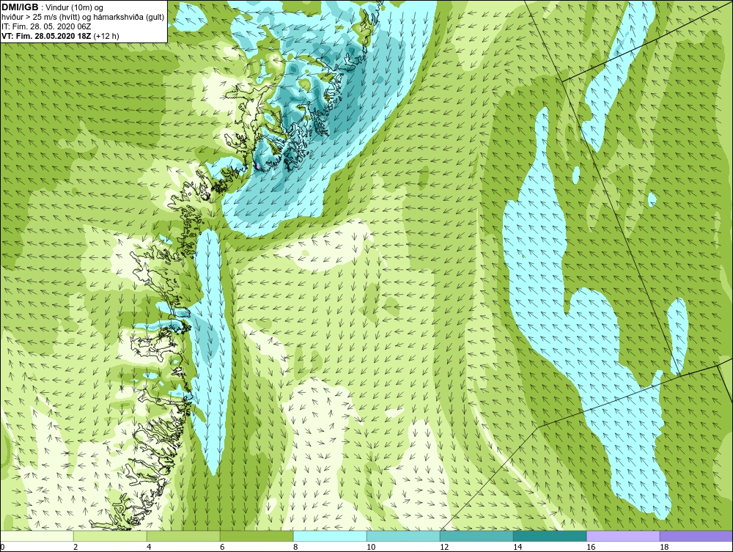Click the 0–2 m/s palest legend swatch

(x=37, y=536)
